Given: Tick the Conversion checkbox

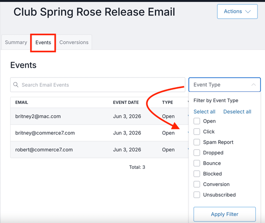Looking at the screenshot, I should [x=197, y=184].
